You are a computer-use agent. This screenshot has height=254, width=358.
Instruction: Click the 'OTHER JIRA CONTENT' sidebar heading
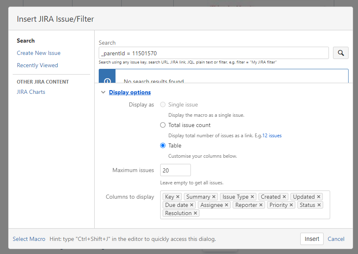point(43,82)
